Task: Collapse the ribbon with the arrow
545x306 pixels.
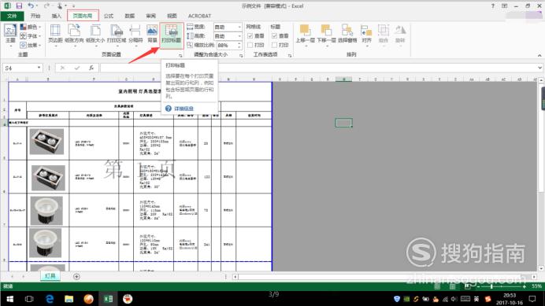Action: point(539,55)
